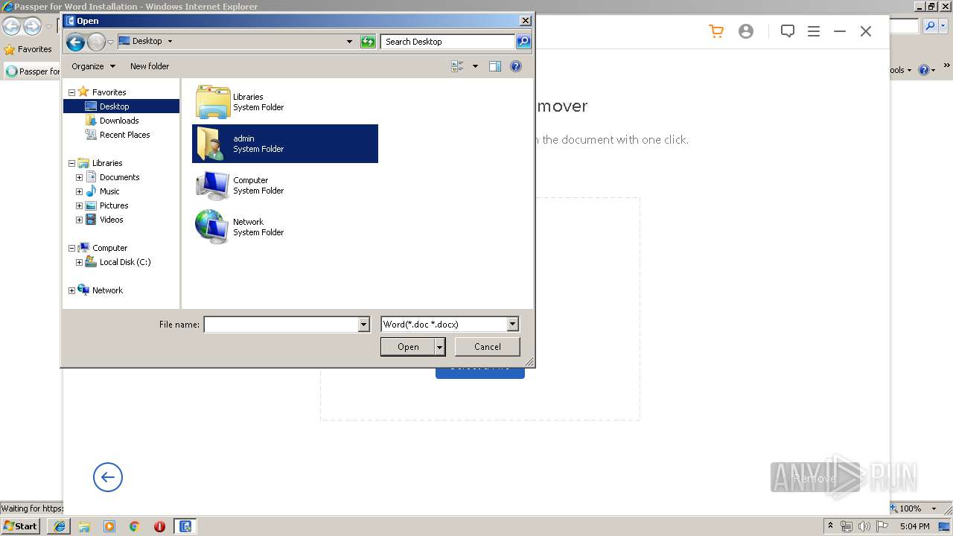Expand the address bar history dropdown
This screenshot has width=953, height=536.
click(x=349, y=42)
